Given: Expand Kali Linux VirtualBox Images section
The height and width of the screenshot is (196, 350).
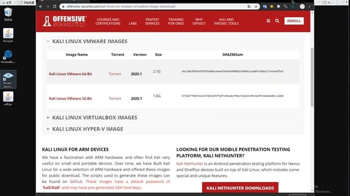Looking at the screenshot, I should tap(48, 118).
